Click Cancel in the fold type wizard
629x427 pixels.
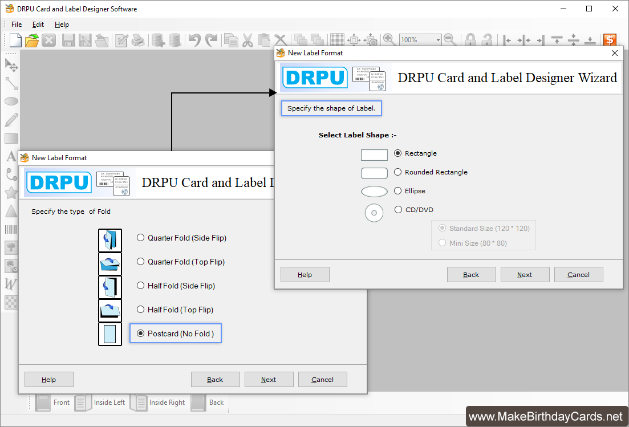pyautogui.click(x=323, y=380)
